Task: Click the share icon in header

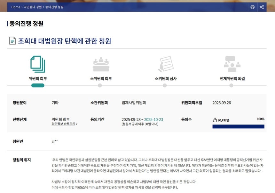Action: 262,7
